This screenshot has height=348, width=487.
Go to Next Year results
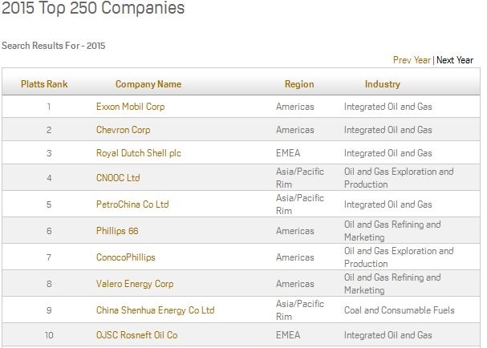pyautogui.click(x=455, y=60)
